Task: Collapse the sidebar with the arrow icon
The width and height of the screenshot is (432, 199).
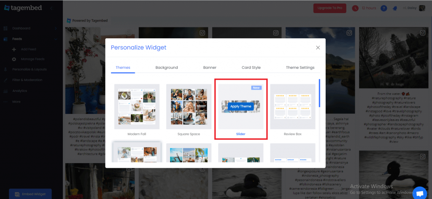Action: (51, 8)
